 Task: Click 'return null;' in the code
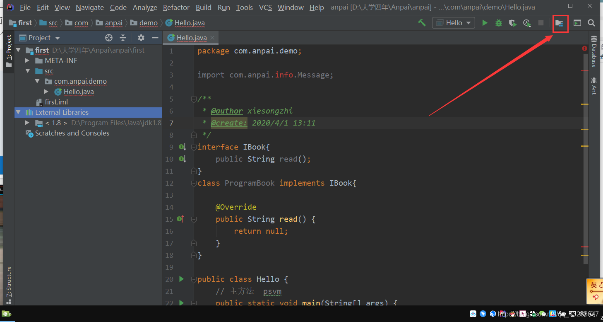pos(261,231)
